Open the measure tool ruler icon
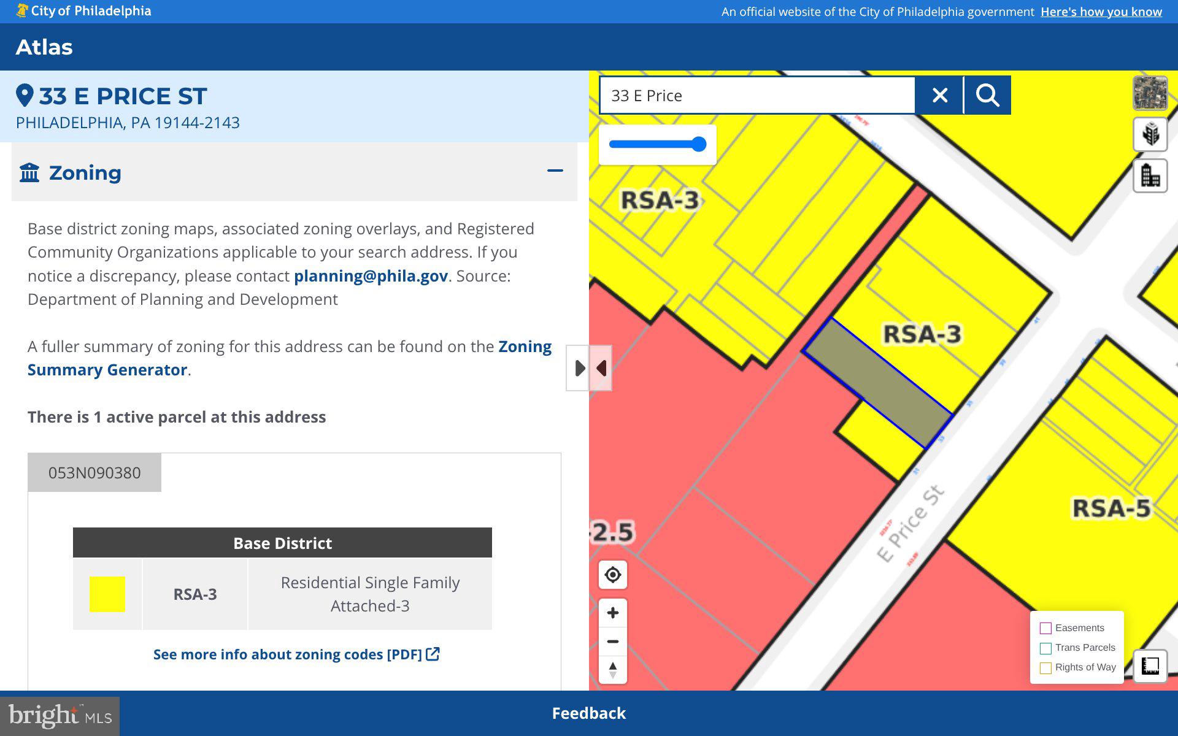This screenshot has height=736, width=1178. point(1150,666)
